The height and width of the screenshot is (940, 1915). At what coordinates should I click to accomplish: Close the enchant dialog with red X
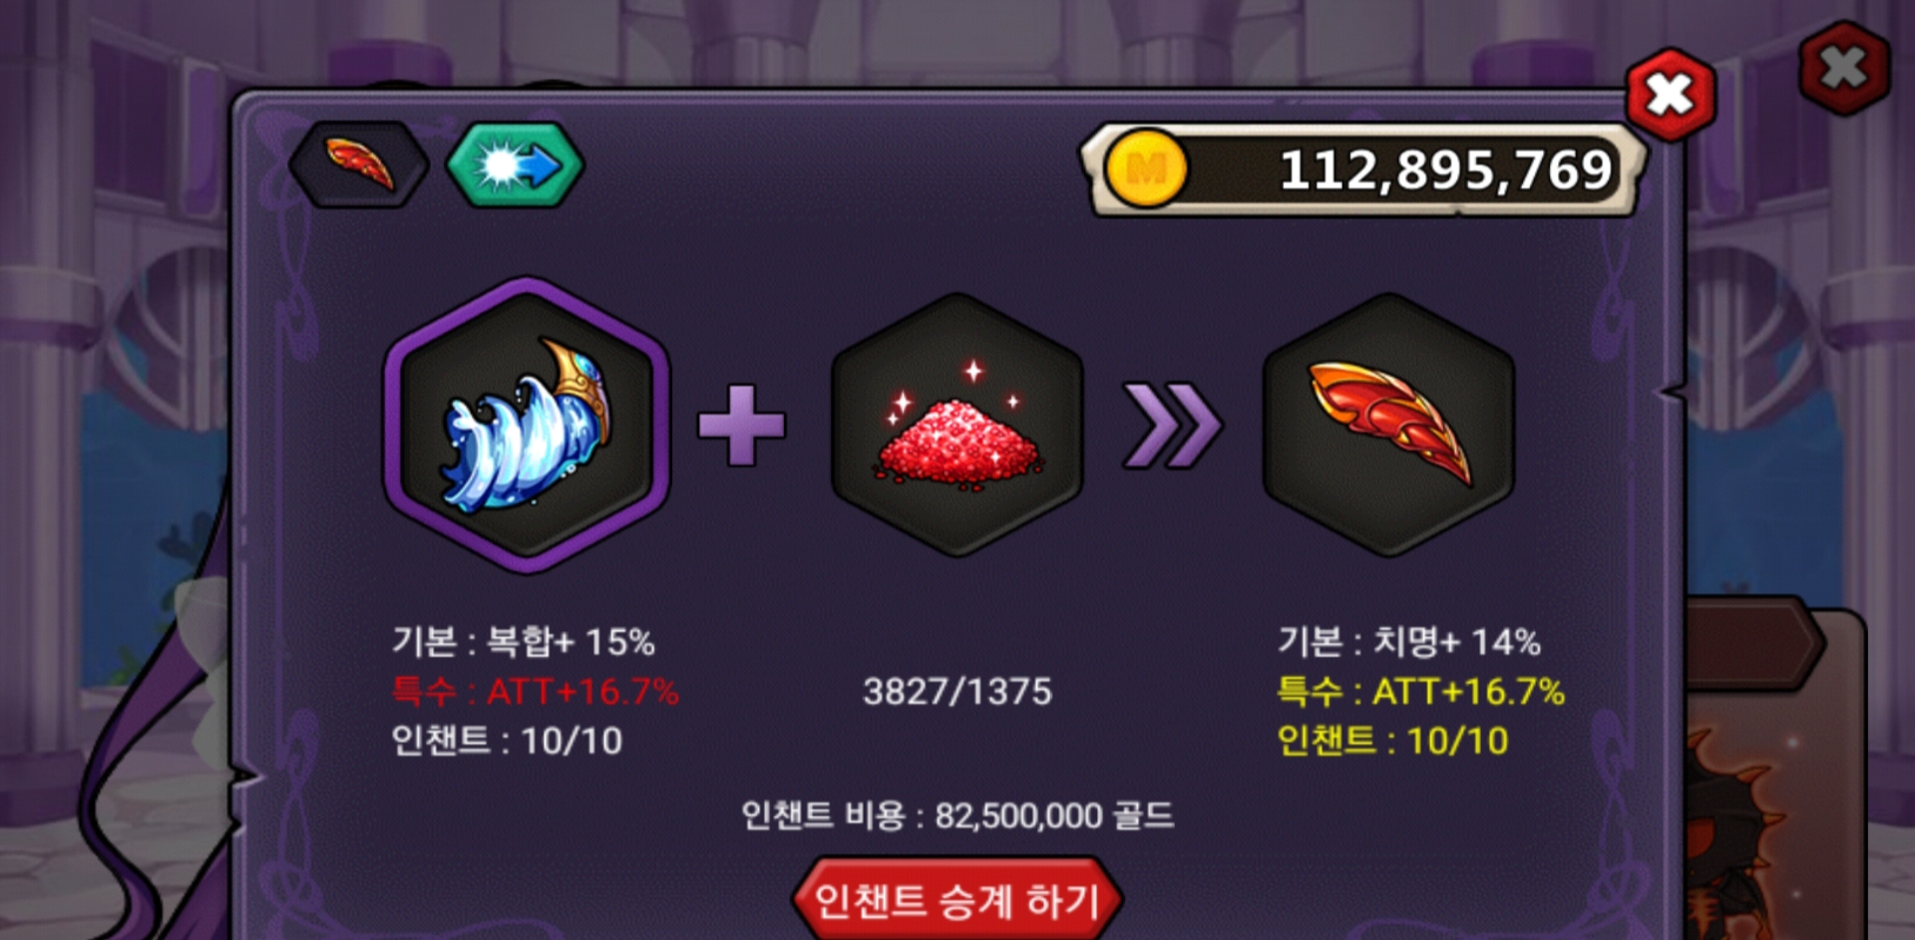(1671, 95)
